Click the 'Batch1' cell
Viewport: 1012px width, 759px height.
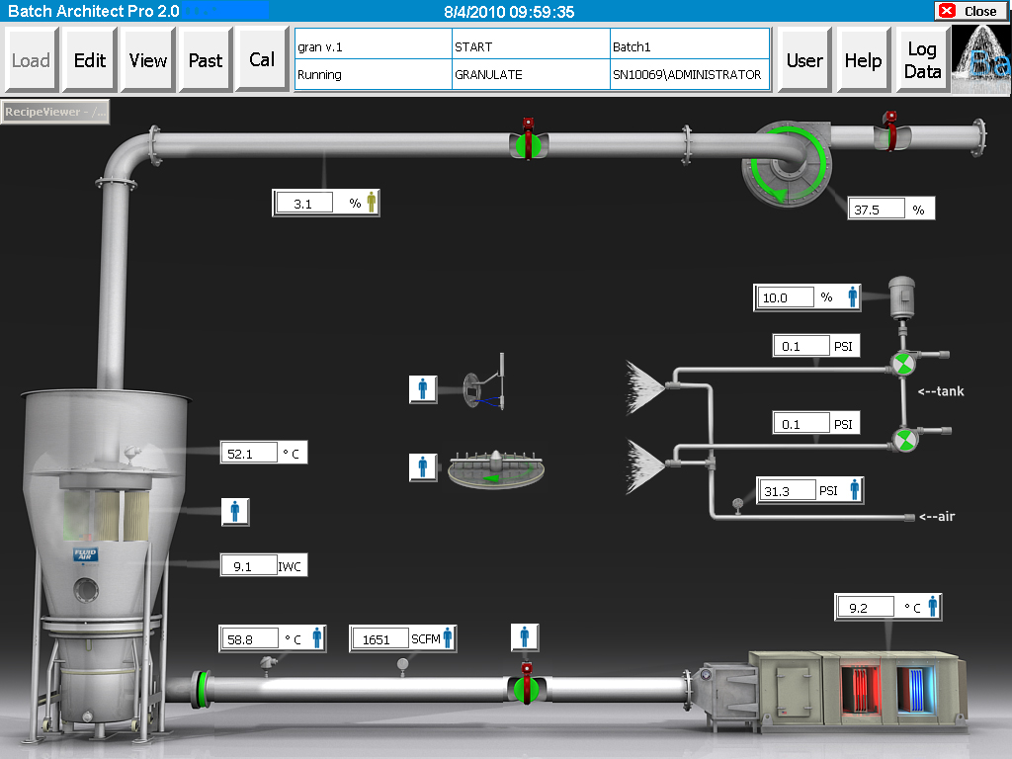click(689, 45)
